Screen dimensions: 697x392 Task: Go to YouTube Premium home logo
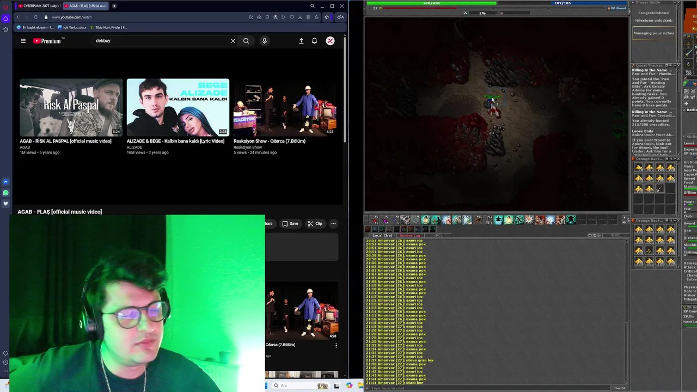(x=47, y=41)
